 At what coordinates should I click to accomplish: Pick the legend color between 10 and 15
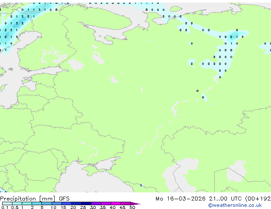57,204
